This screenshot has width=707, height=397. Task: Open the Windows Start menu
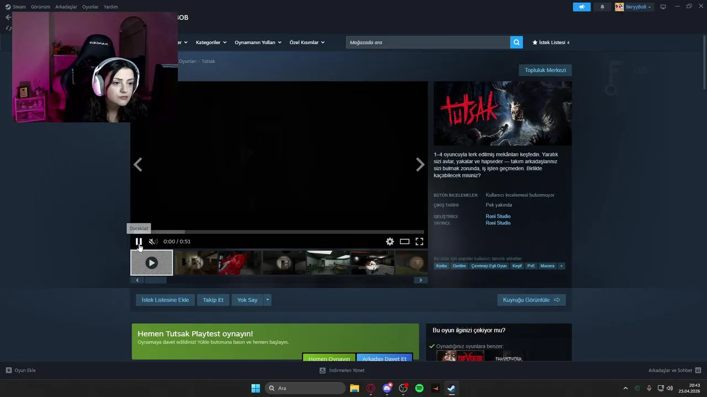pos(256,388)
